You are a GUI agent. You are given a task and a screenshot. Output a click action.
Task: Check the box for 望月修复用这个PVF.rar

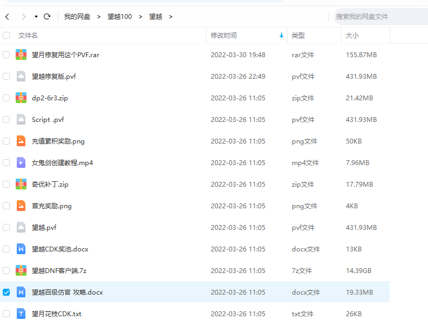(6, 55)
